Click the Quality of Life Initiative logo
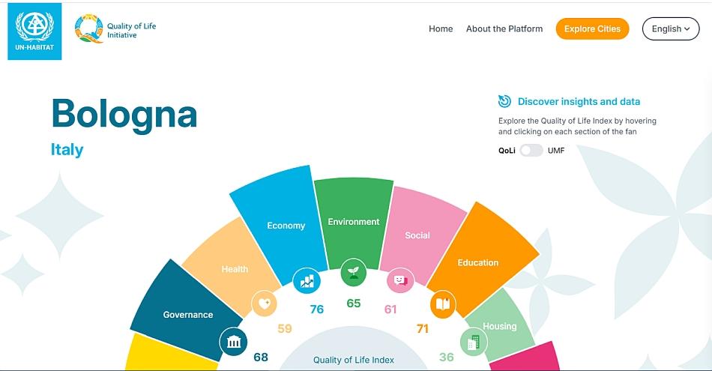 [115, 30]
